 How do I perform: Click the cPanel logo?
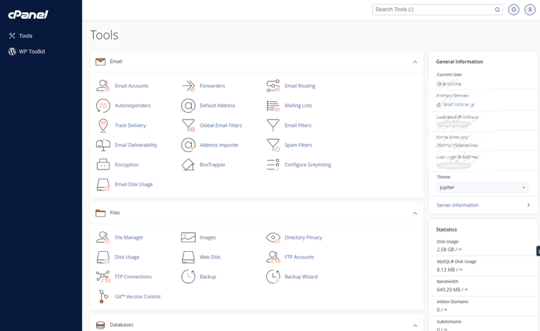pyautogui.click(x=28, y=14)
